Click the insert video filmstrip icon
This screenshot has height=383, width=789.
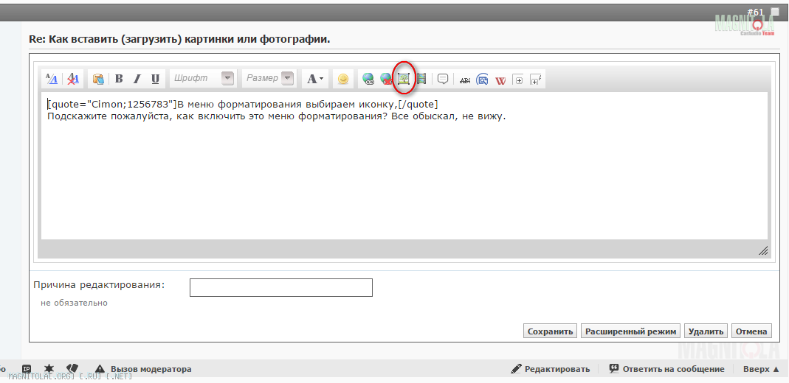pyautogui.click(x=421, y=79)
